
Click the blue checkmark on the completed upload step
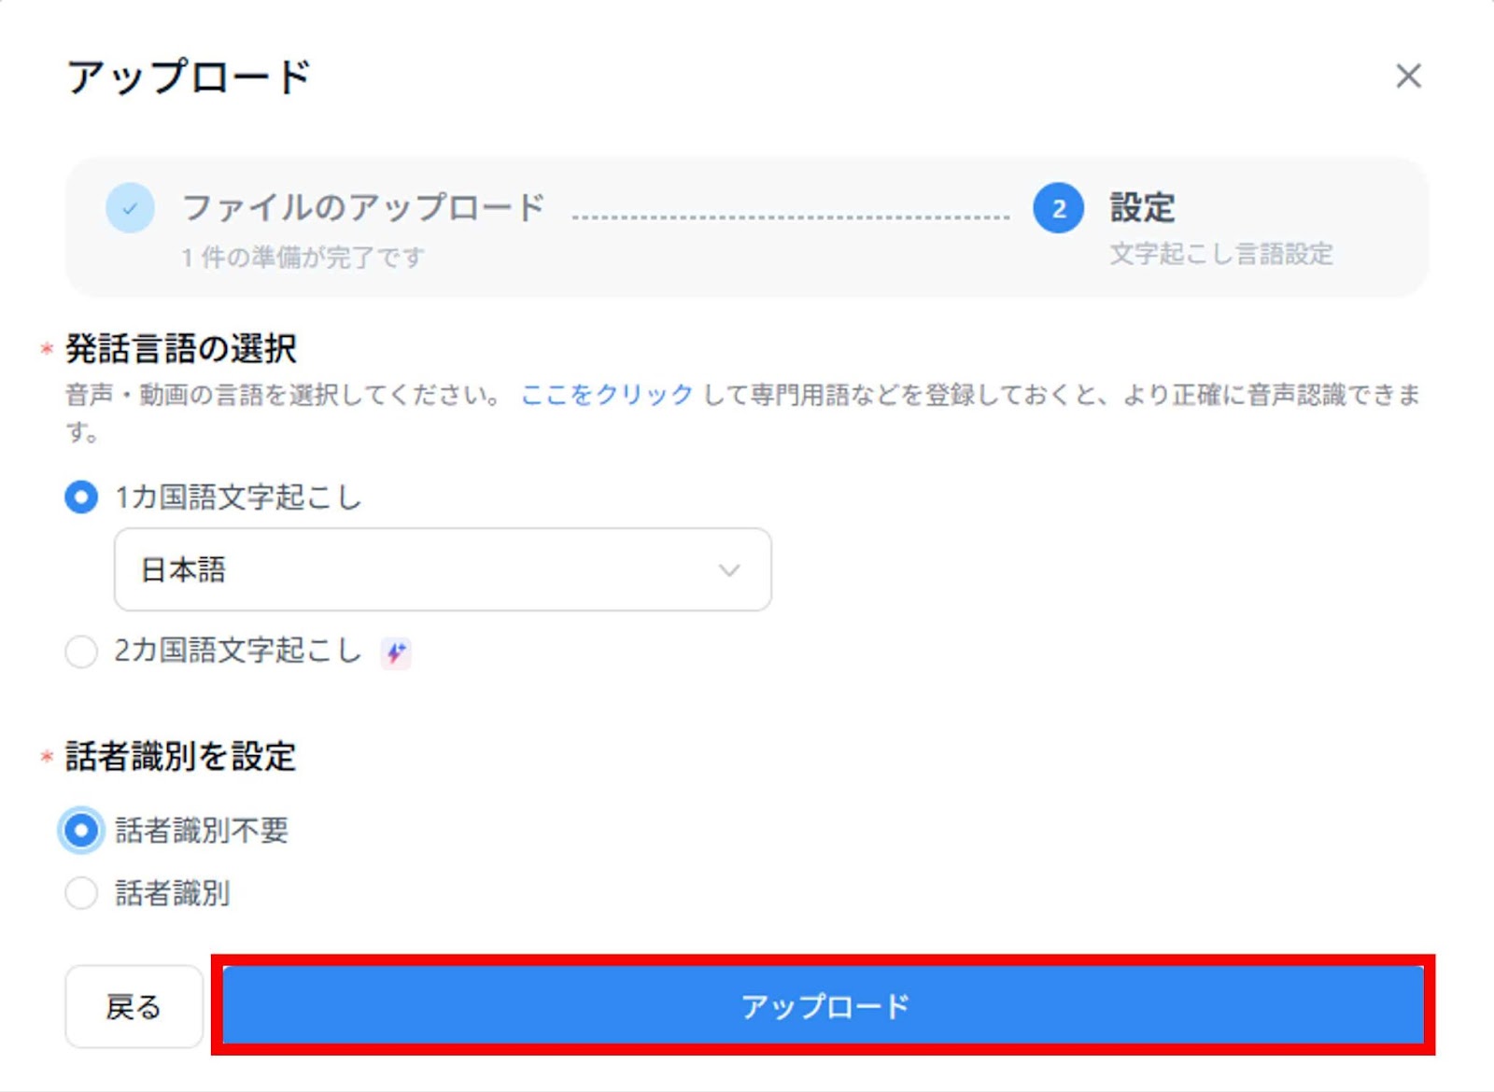[x=131, y=208]
